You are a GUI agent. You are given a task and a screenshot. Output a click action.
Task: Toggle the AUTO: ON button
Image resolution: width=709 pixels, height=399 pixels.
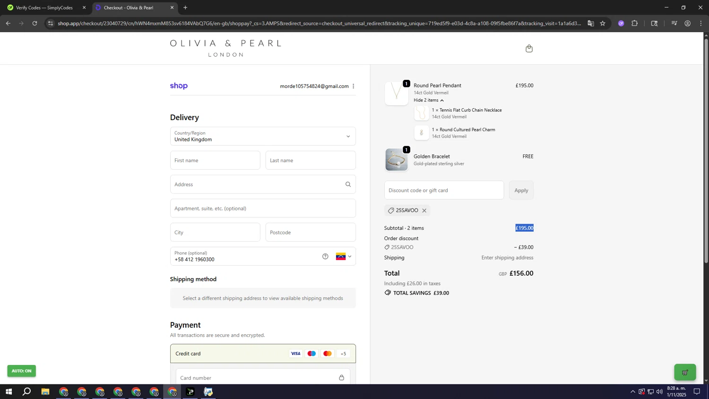pyautogui.click(x=22, y=371)
